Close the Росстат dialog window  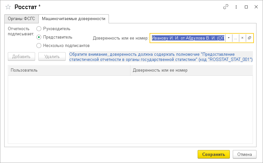(x=256, y=7)
